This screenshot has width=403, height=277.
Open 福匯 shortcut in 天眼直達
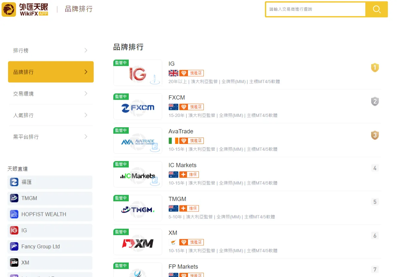click(x=50, y=182)
